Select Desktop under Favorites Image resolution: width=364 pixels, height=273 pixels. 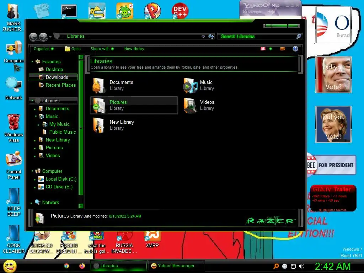[x=54, y=69]
